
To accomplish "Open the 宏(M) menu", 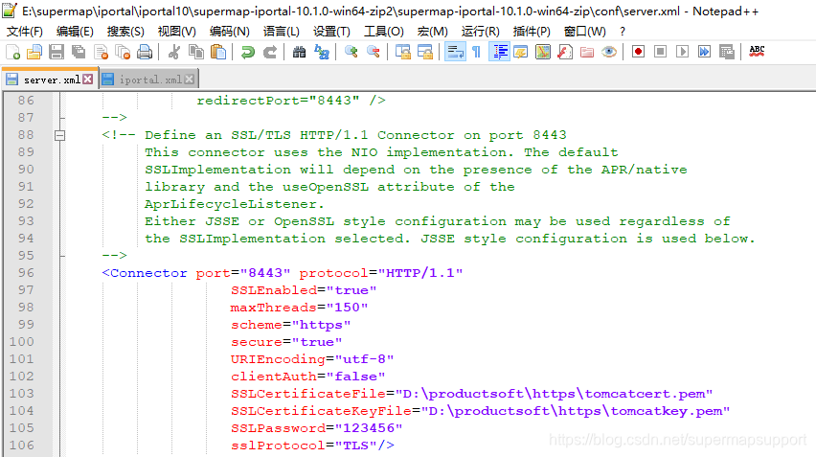I will 433,32.
